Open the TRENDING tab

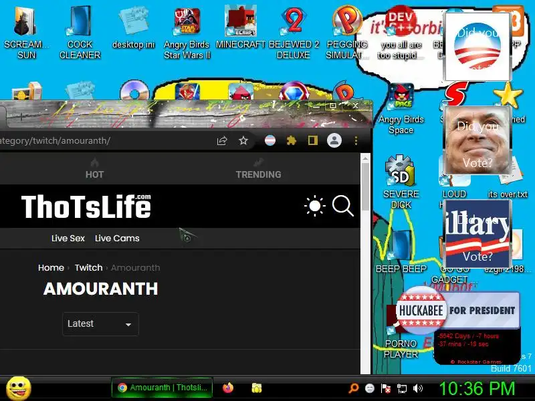(258, 169)
